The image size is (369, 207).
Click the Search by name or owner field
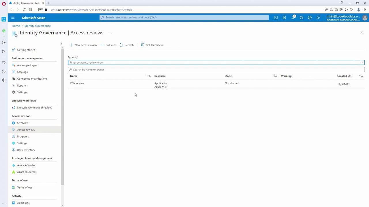pyautogui.click(x=216, y=70)
